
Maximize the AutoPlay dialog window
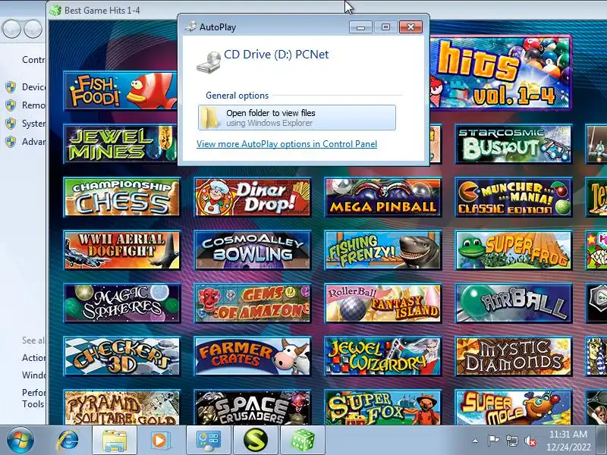(385, 27)
